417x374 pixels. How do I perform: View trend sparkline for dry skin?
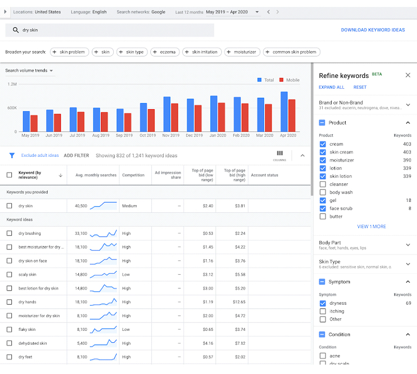pyautogui.click(x=103, y=206)
